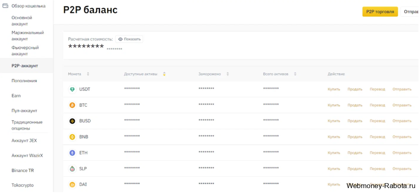This screenshot has width=419, height=193.
Task: Click Отправить in SLP row
Action: click(x=402, y=169)
